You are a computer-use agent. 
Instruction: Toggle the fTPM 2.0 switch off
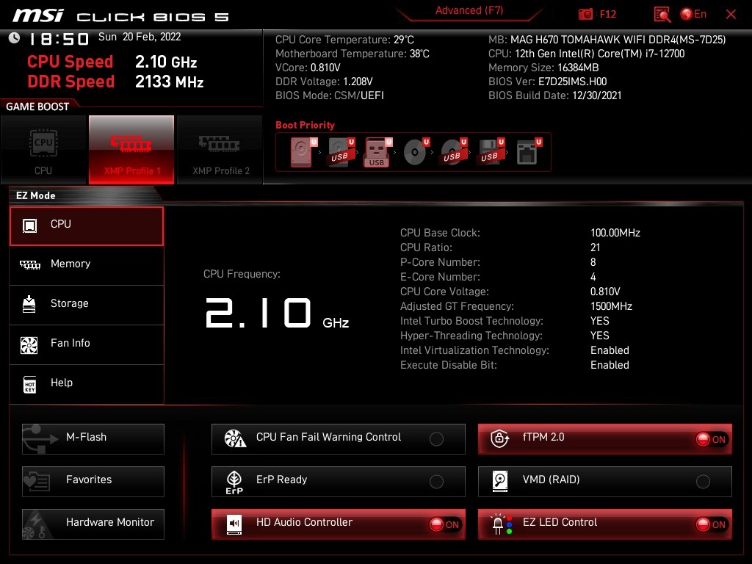[x=711, y=439]
